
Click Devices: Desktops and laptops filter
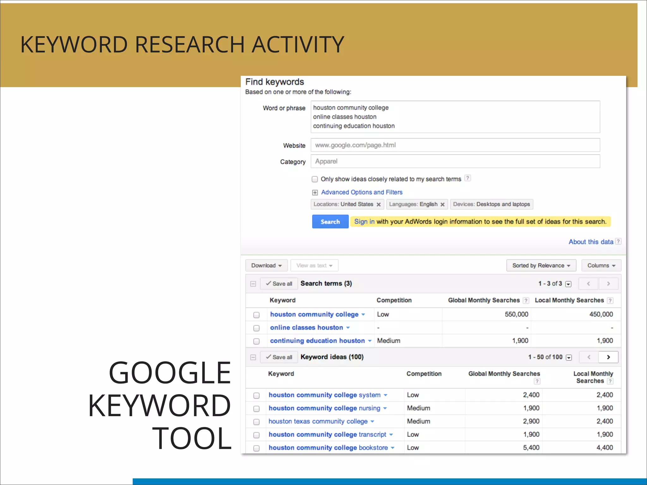click(492, 204)
